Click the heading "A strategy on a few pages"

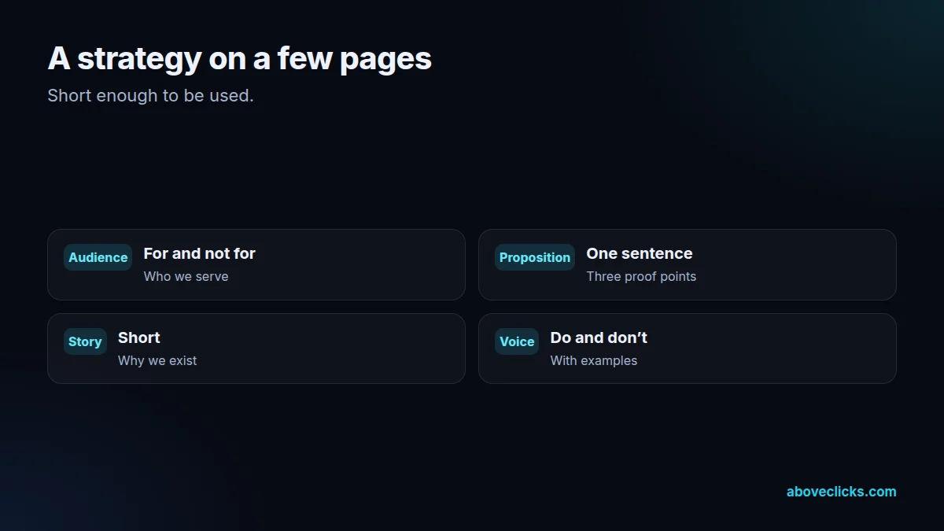pos(240,58)
